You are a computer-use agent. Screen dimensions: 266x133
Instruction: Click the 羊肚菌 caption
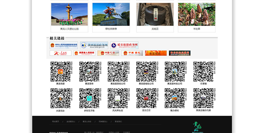(197, 29)
